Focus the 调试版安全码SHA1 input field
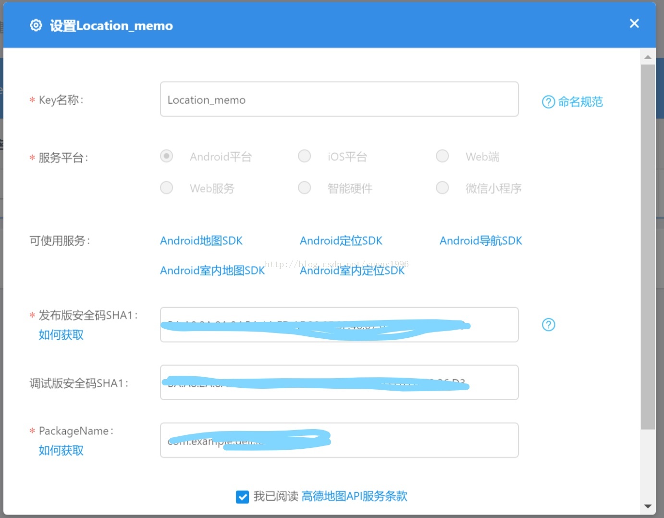The image size is (664, 518). [339, 382]
